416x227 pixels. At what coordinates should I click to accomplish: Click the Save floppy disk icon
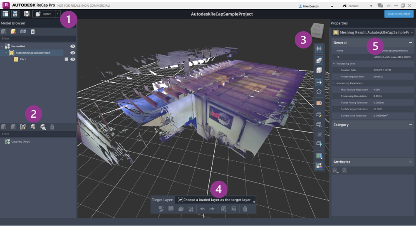tap(27, 14)
